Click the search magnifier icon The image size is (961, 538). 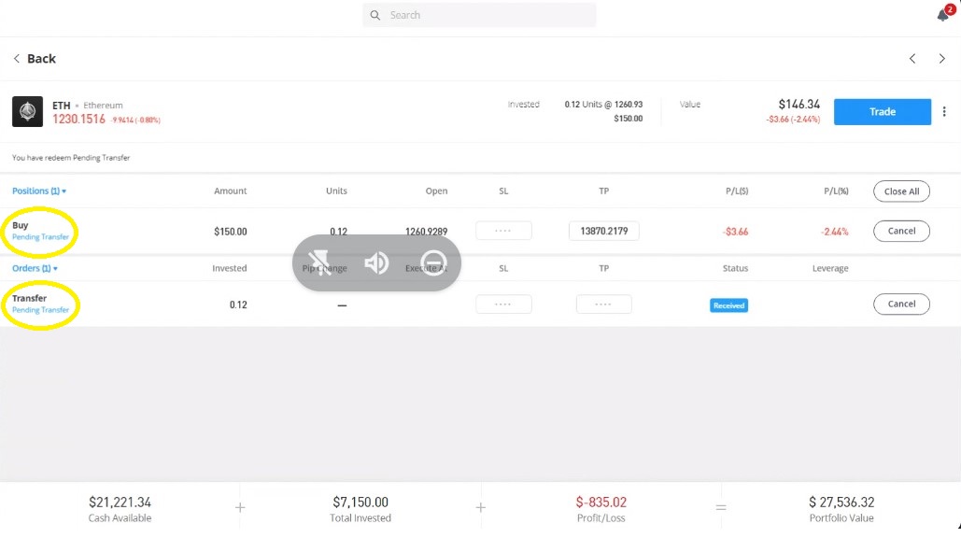[375, 15]
